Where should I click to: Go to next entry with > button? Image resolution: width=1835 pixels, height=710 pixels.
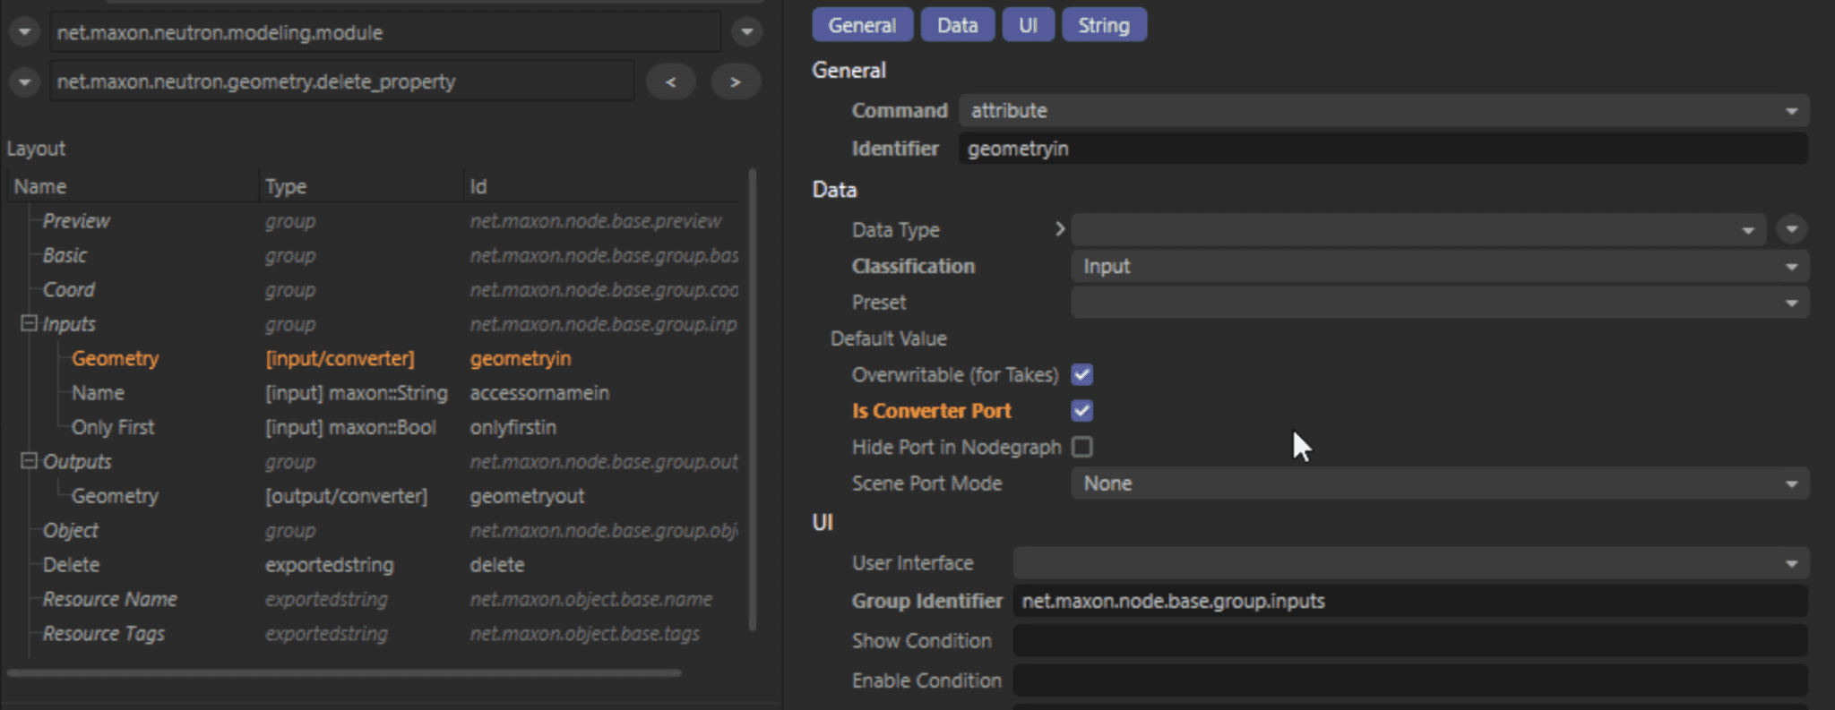point(736,81)
